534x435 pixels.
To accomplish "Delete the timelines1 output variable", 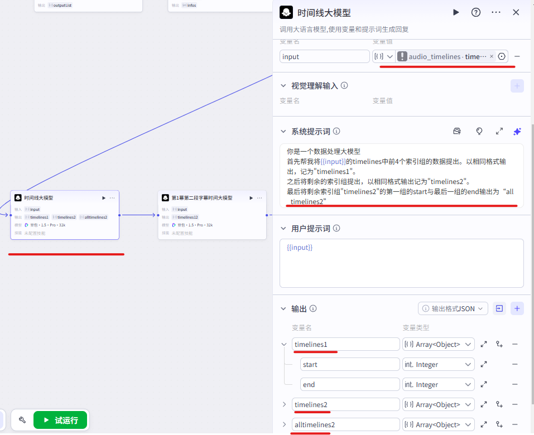I will (x=515, y=345).
